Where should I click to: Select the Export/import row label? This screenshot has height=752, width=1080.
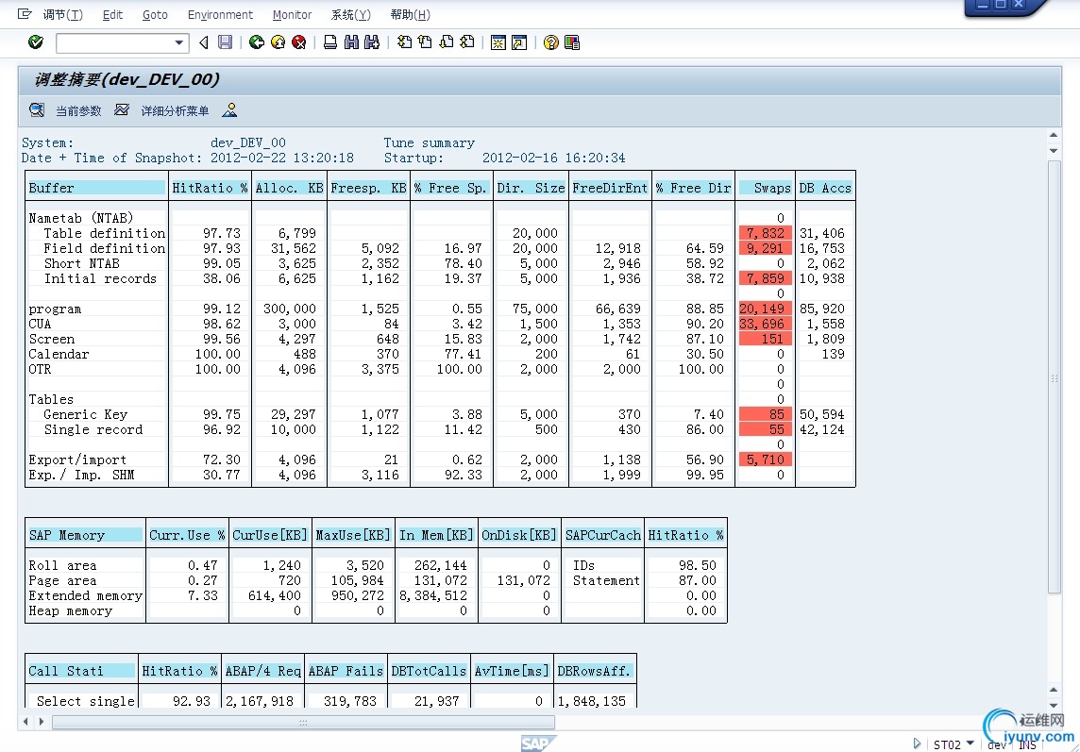pos(77,460)
